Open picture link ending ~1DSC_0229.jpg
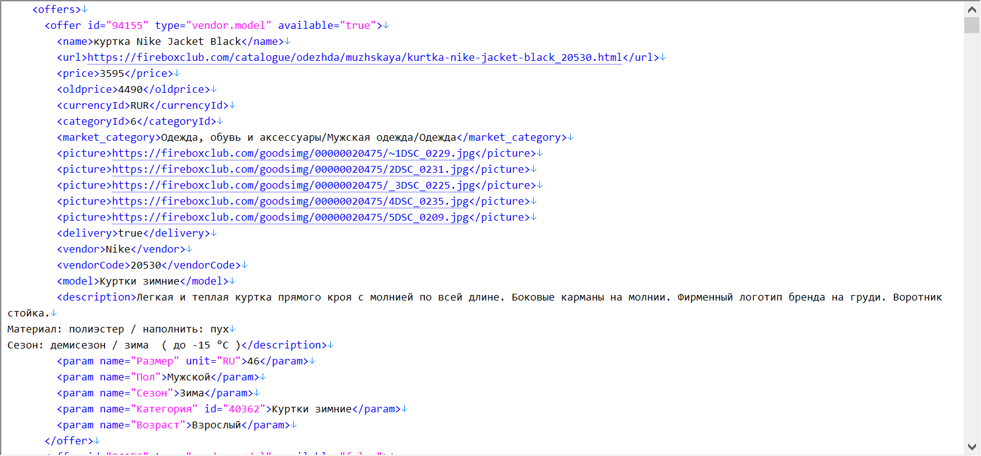The width and height of the screenshot is (981, 456). 293,153
